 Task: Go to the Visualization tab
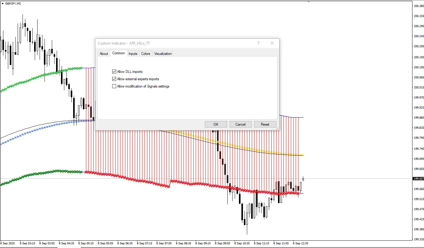click(x=163, y=54)
